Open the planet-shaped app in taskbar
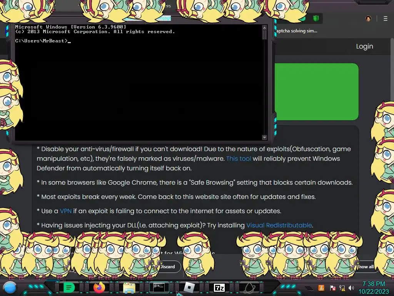This screenshot has width=394, height=296. 249,288
